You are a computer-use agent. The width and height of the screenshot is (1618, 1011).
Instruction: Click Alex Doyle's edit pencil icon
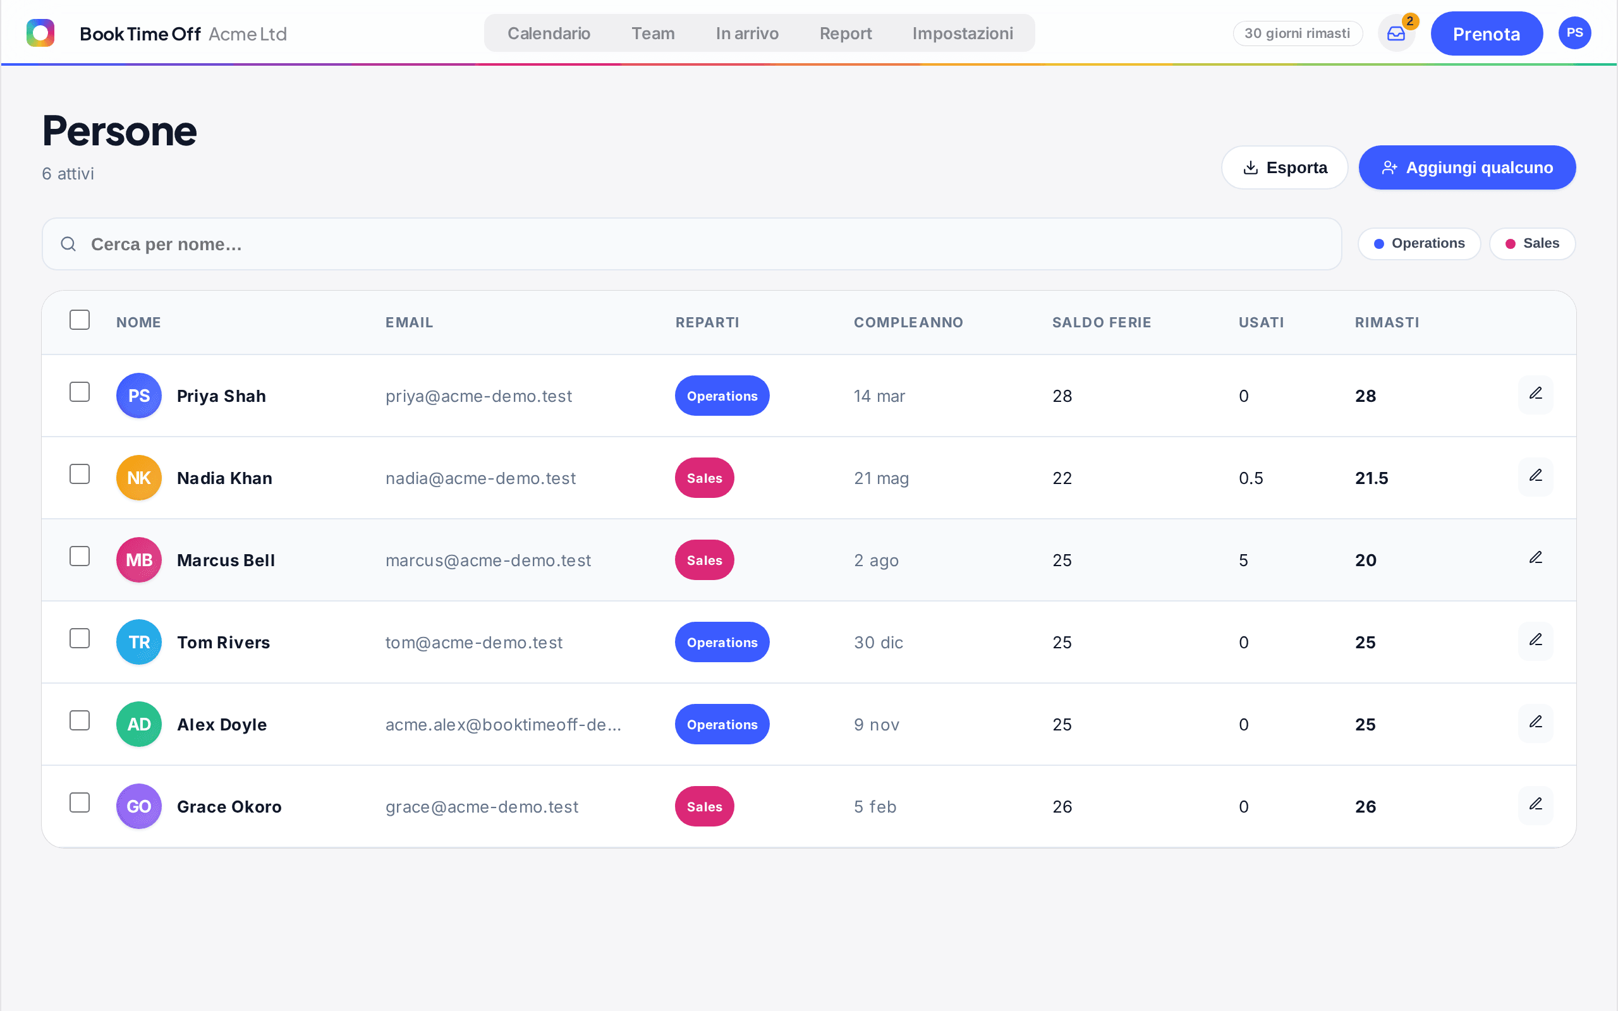pyautogui.click(x=1535, y=723)
